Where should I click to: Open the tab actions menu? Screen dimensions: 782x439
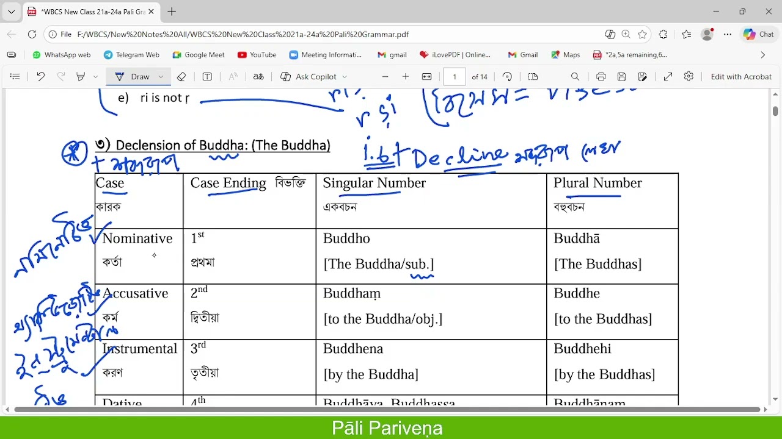click(11, 12)
